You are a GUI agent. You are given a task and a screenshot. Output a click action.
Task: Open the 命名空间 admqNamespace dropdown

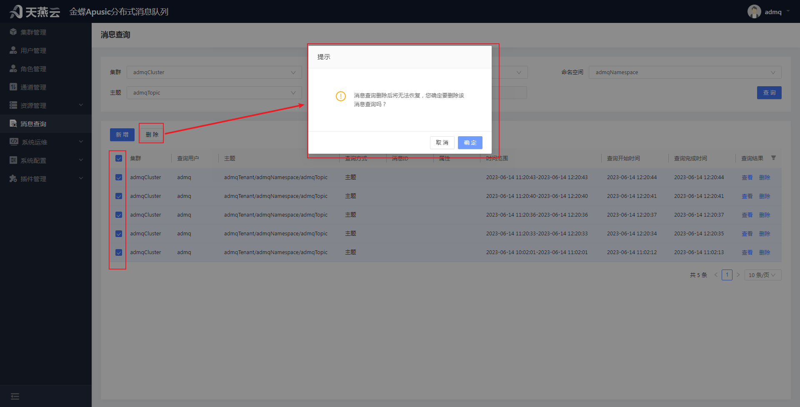point(685,72)
